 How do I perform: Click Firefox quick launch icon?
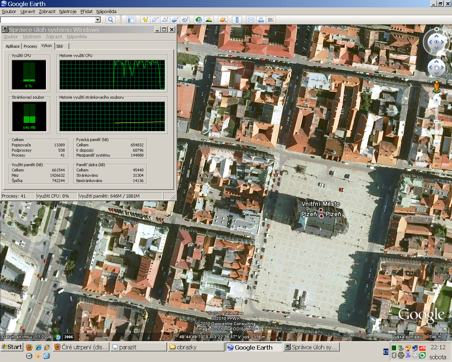tap(29, 347)
